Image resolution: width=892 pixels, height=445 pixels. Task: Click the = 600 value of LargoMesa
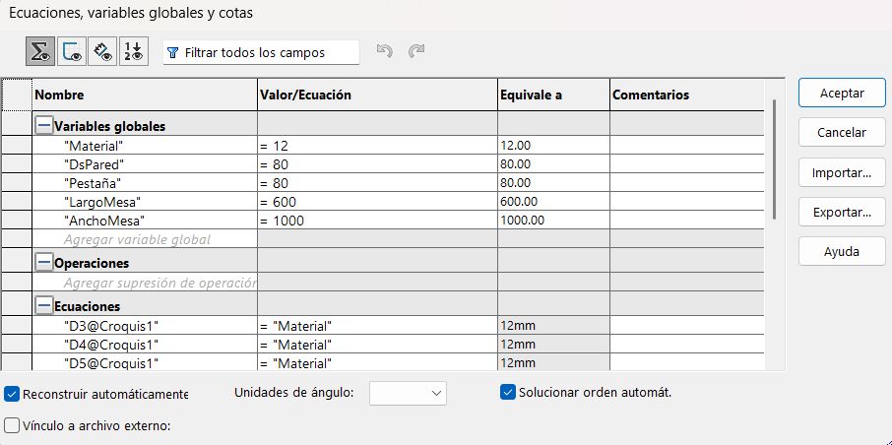(x=377, y=202)
